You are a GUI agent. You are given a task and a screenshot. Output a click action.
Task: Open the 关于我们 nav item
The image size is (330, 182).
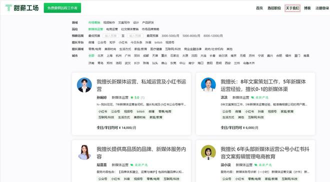pos(292,8)
